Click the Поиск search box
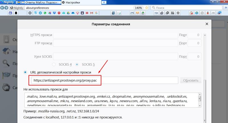The image size is (228, 123). click(187, 8)
